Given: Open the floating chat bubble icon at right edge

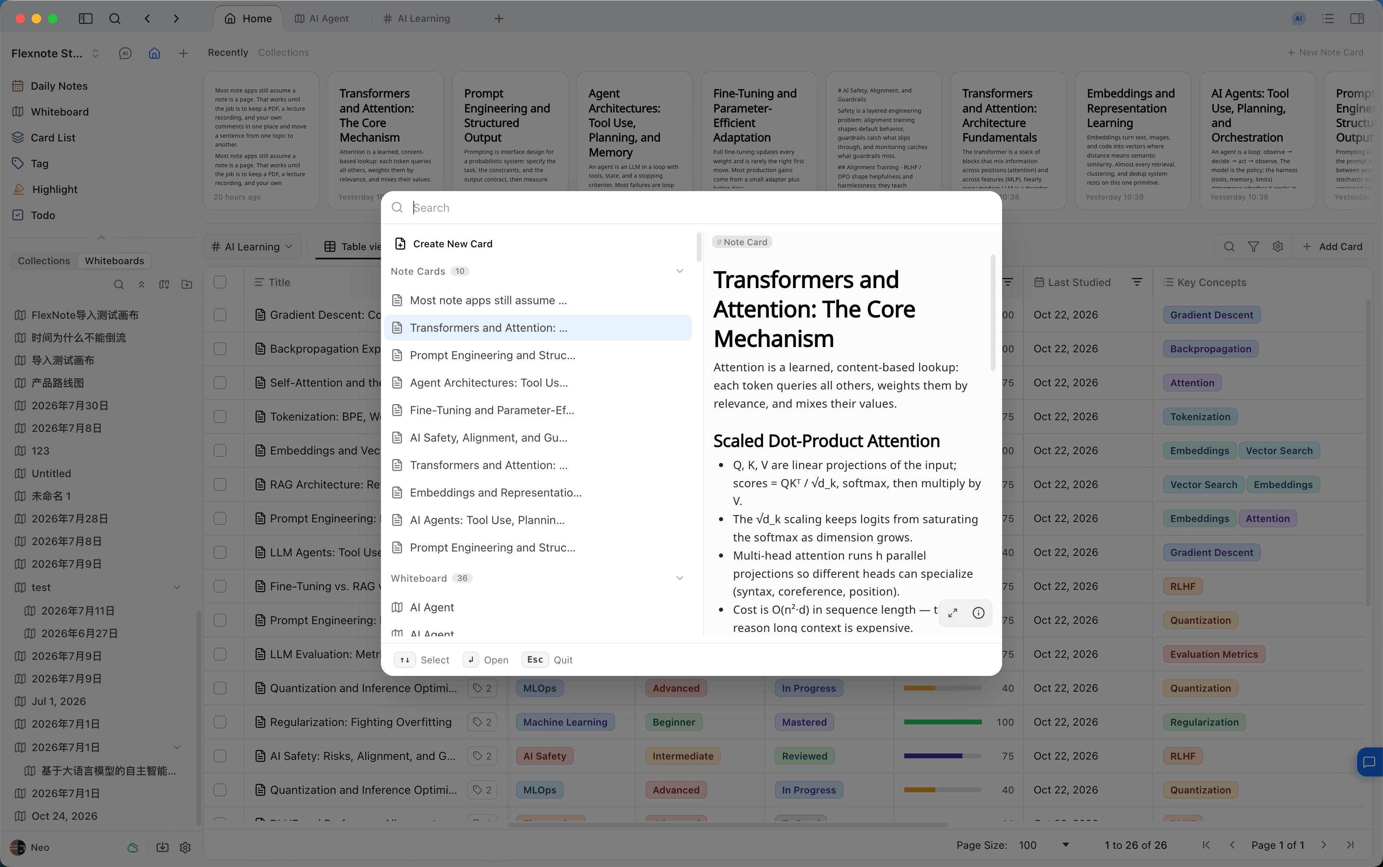Looking at the screenshot, I should click(1370, 762).
